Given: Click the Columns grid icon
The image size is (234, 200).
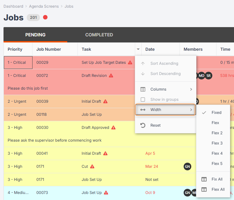Looking at the screenshot, I should [x=143, y=89].
